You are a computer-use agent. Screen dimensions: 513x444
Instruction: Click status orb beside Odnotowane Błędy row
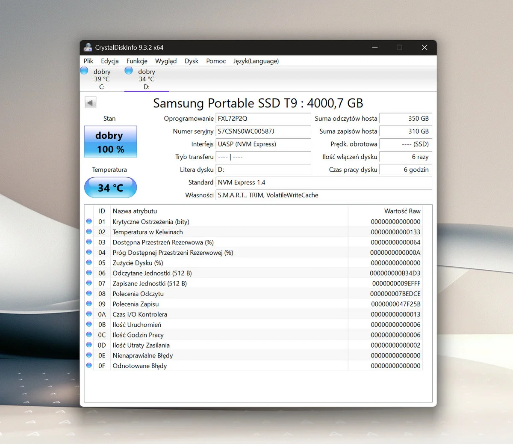click(x=89, y=365)
